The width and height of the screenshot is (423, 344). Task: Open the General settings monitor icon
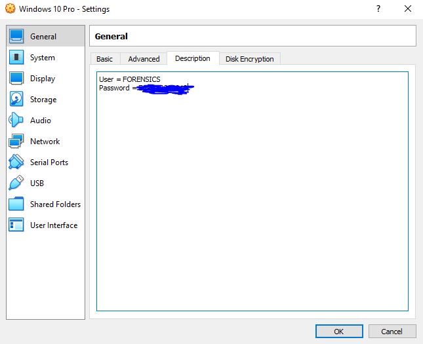(16, 36)
